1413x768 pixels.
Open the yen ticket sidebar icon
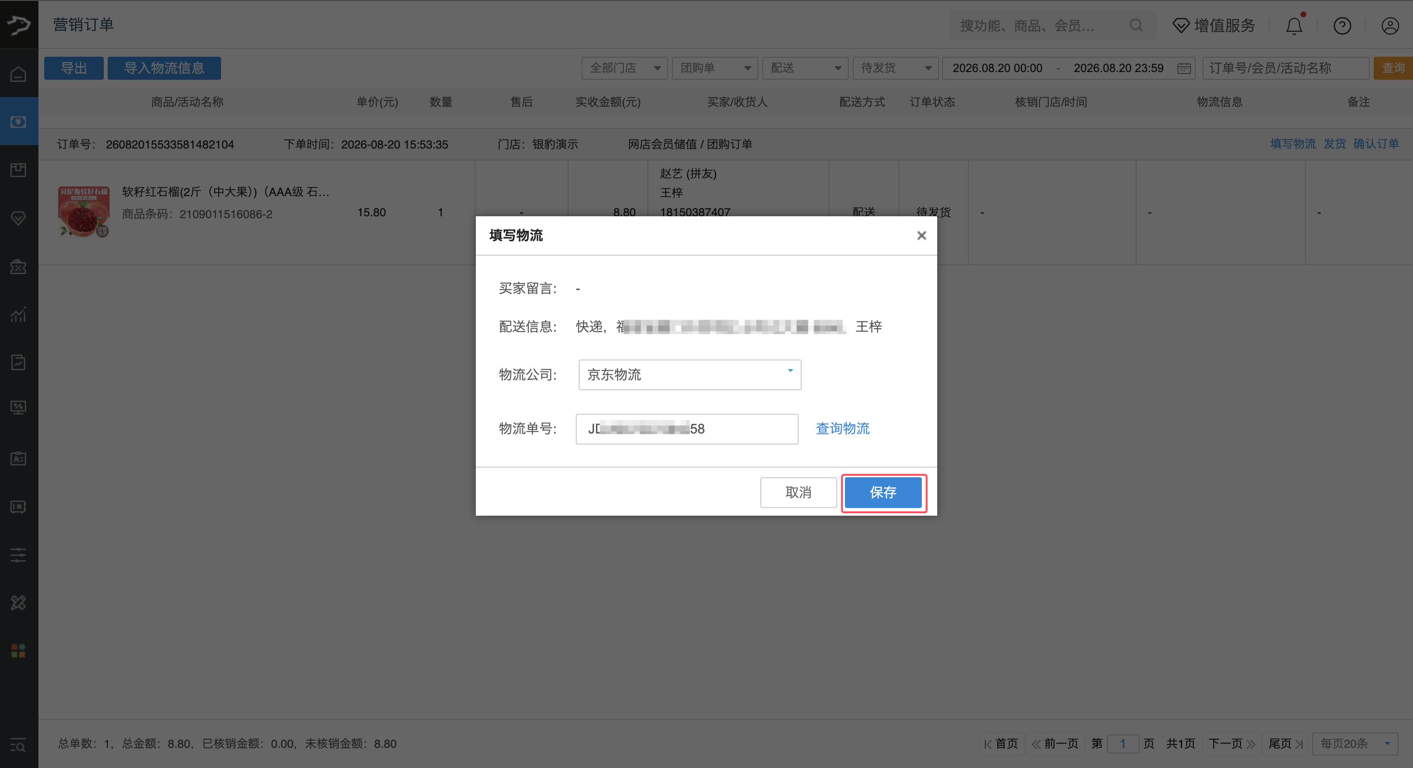[19, 507]
